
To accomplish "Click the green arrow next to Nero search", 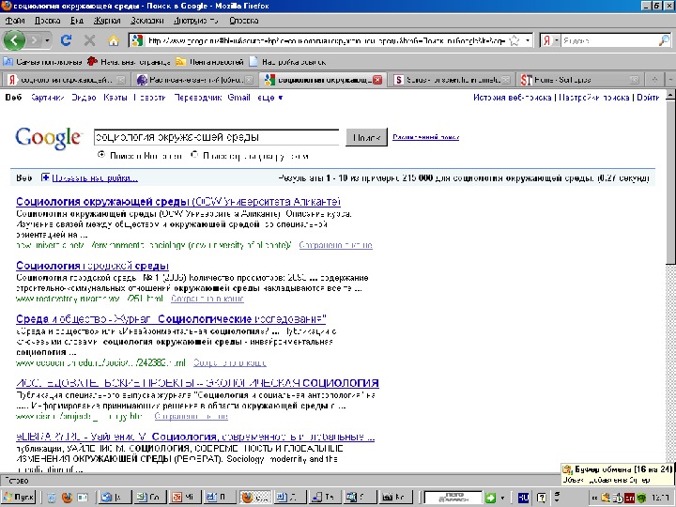I will coord(490,498).
